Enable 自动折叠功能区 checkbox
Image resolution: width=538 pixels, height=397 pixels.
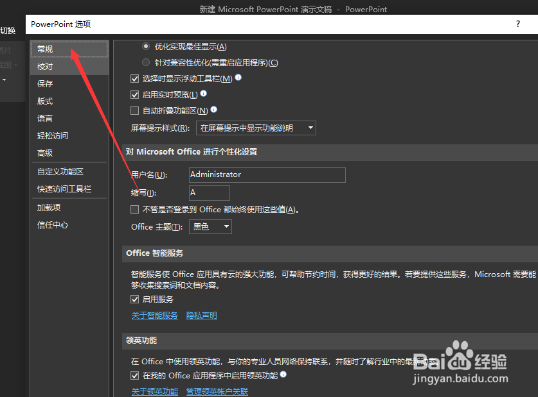(x=134, y=110)
